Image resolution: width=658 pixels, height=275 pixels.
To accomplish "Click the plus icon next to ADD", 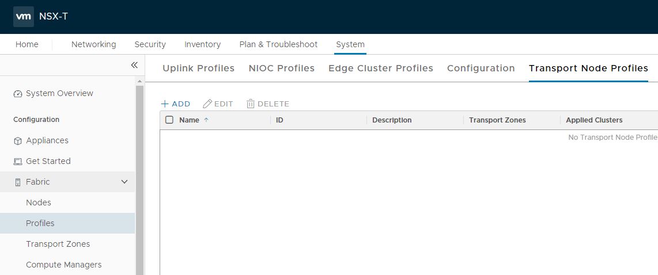I will tap(165, 104).
